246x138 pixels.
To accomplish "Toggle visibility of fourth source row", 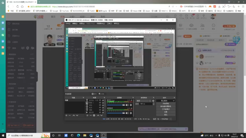I will tap(100, 108).
